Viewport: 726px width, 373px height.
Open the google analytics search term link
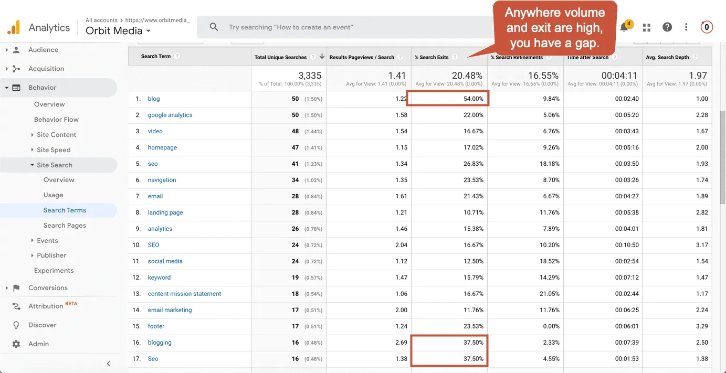point(170,115)
